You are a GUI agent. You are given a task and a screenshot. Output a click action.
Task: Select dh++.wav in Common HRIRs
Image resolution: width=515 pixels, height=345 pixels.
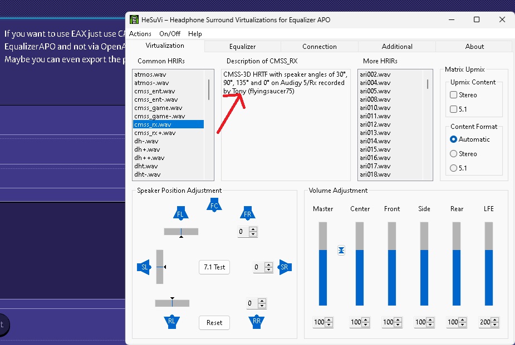point(168,158)
